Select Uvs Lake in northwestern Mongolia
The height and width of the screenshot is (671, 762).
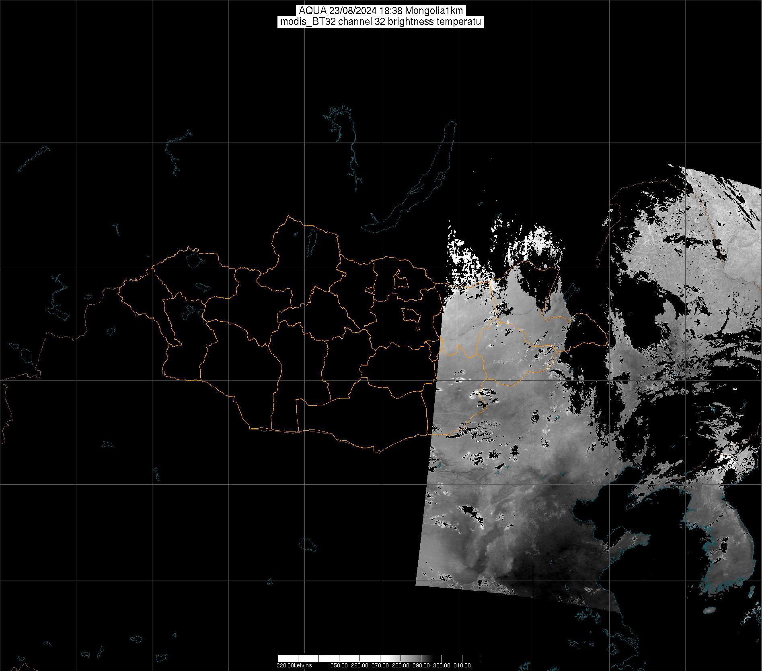click(x=194, y=258)
